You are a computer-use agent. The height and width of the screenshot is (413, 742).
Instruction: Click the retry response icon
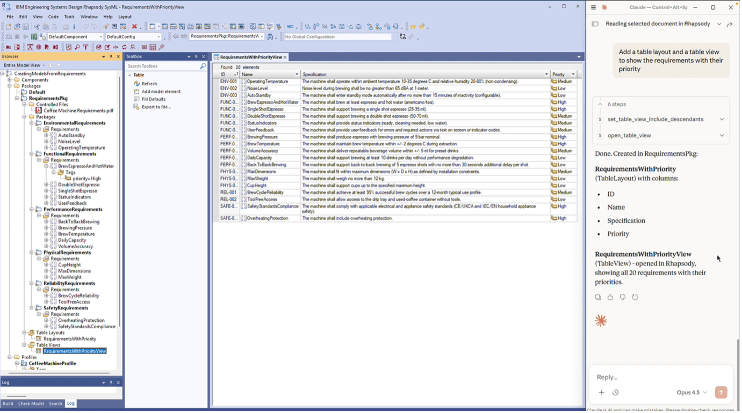point(635,297)
